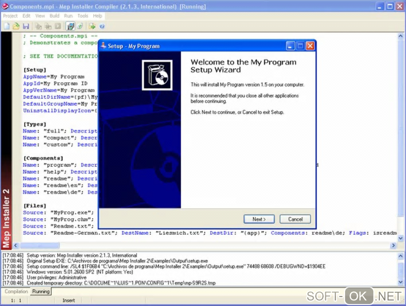Viewport: 406px width, 306px height.
Task: Open the Build menu
Action: [55, 16]
